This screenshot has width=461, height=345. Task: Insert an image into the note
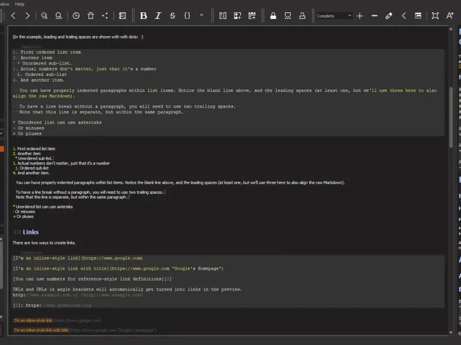(237, 16)
